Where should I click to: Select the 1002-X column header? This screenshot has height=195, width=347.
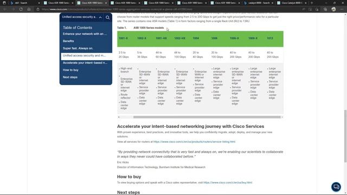[142, 38]
